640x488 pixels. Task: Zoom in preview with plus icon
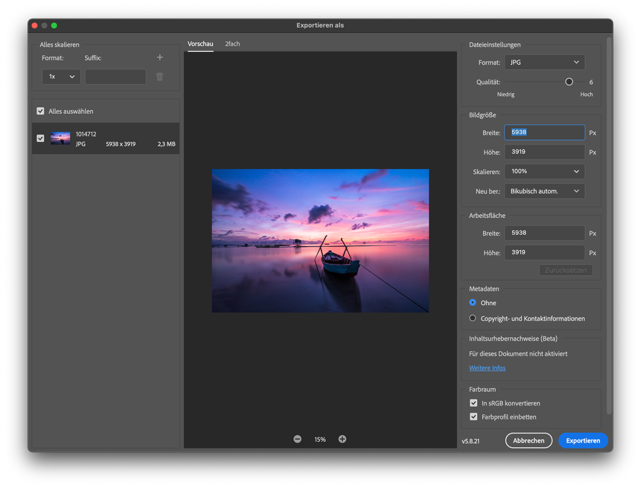coord(342,439)
